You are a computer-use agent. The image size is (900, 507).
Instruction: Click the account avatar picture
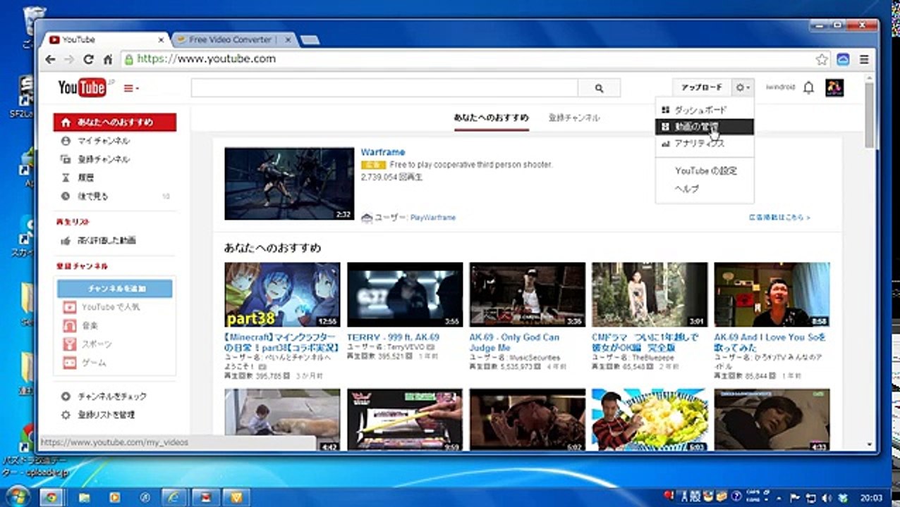click(834, 87)
